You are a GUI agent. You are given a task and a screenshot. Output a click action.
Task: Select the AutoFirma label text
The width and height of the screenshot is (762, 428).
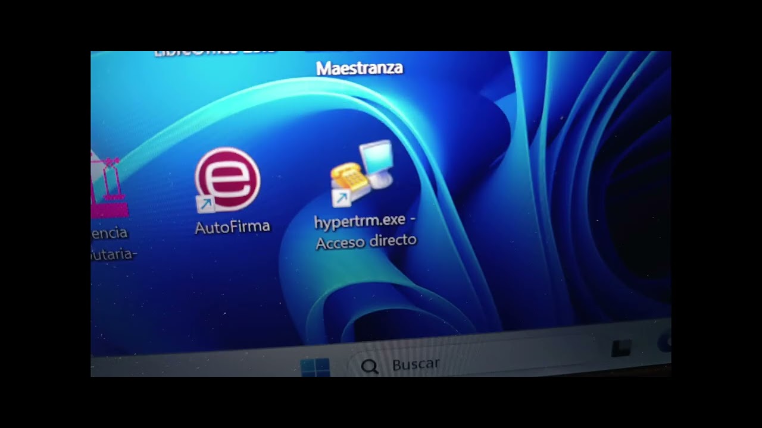[233, 226]
